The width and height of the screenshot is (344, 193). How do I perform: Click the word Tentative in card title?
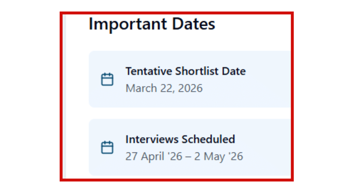click(149, 71)
